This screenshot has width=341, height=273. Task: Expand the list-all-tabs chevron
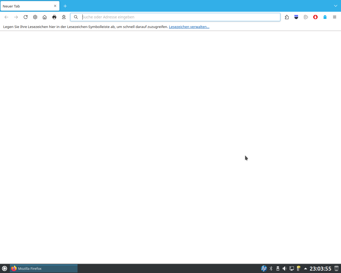(x=336, y=6)
